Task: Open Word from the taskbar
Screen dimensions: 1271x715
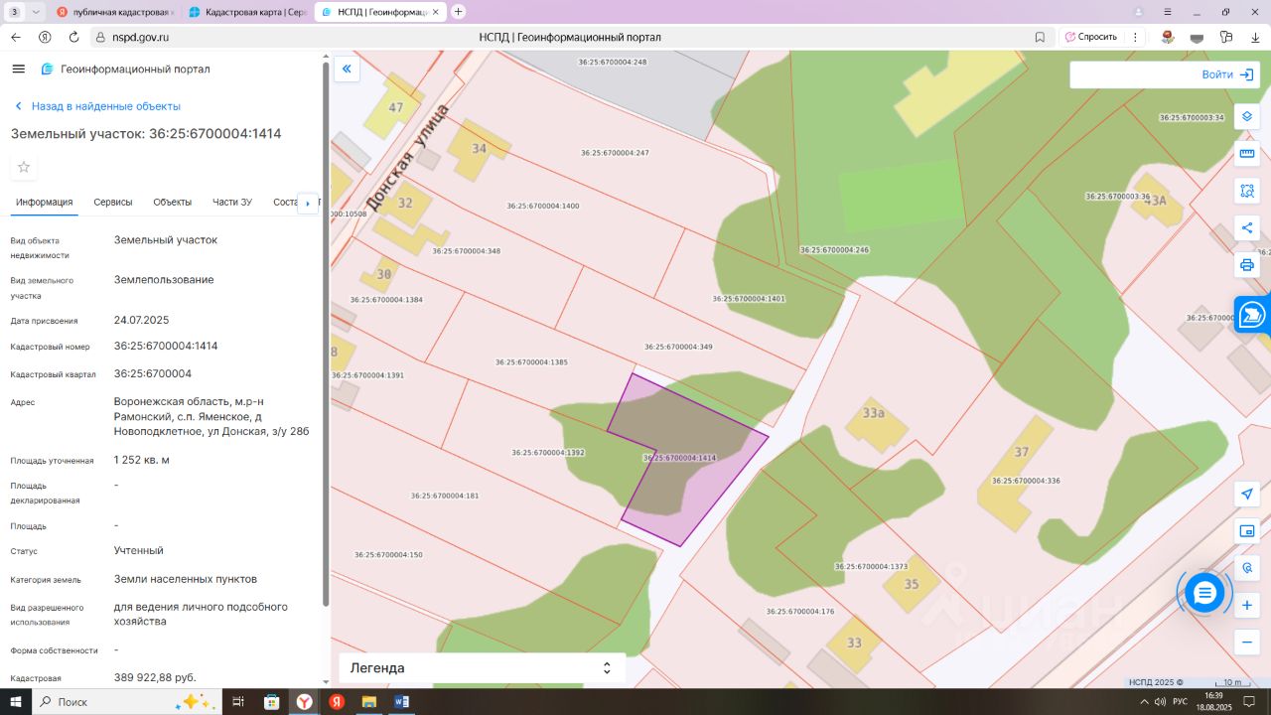Action: 401,702
